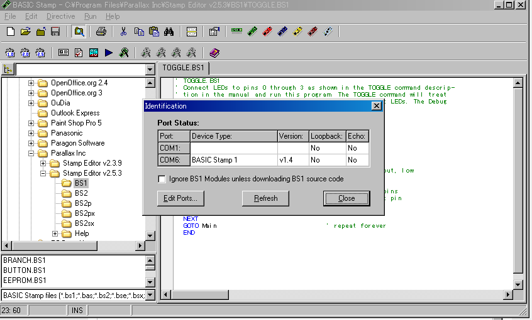Click the COM6 port row header
532x320 pixels.
[x=174, y=160]
